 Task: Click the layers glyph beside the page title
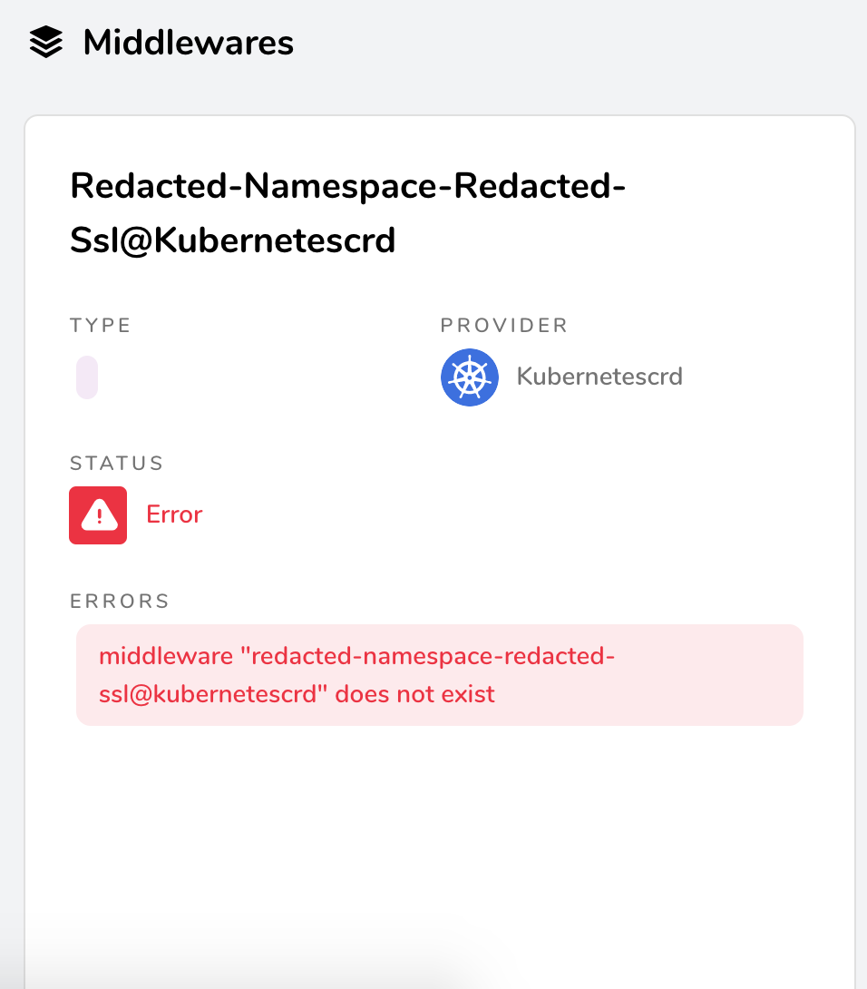pos(47,41)
